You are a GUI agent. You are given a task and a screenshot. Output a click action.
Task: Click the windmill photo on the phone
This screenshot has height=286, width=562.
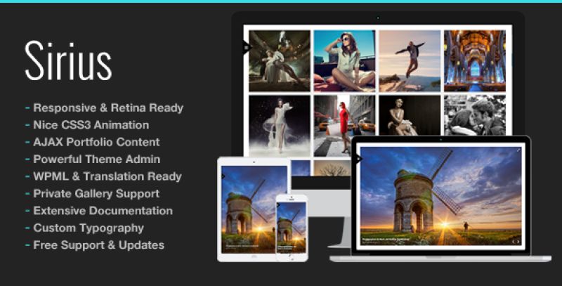point(292,228)
